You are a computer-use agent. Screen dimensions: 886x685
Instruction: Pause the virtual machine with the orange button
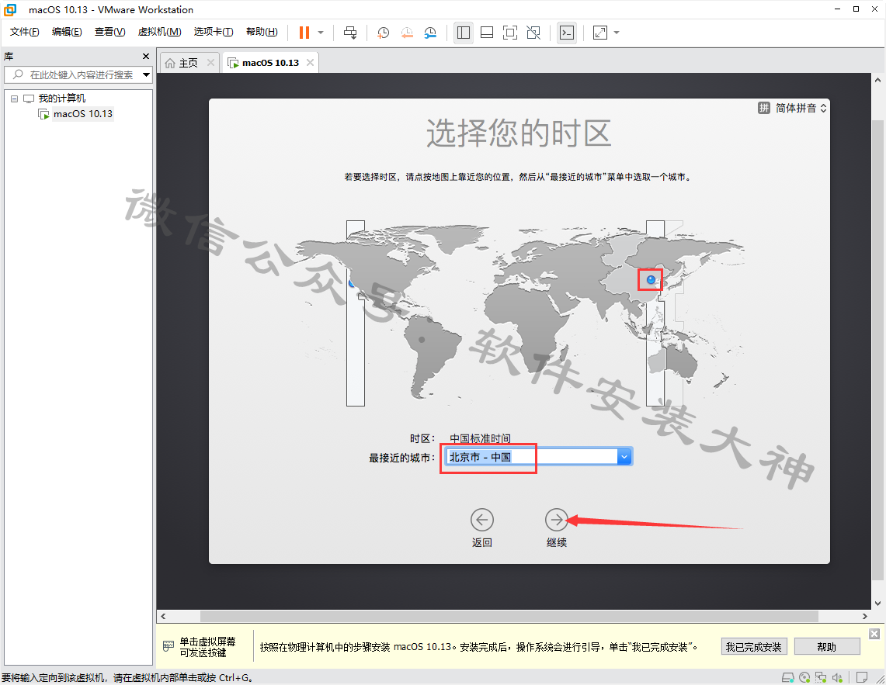coord(304,33)
